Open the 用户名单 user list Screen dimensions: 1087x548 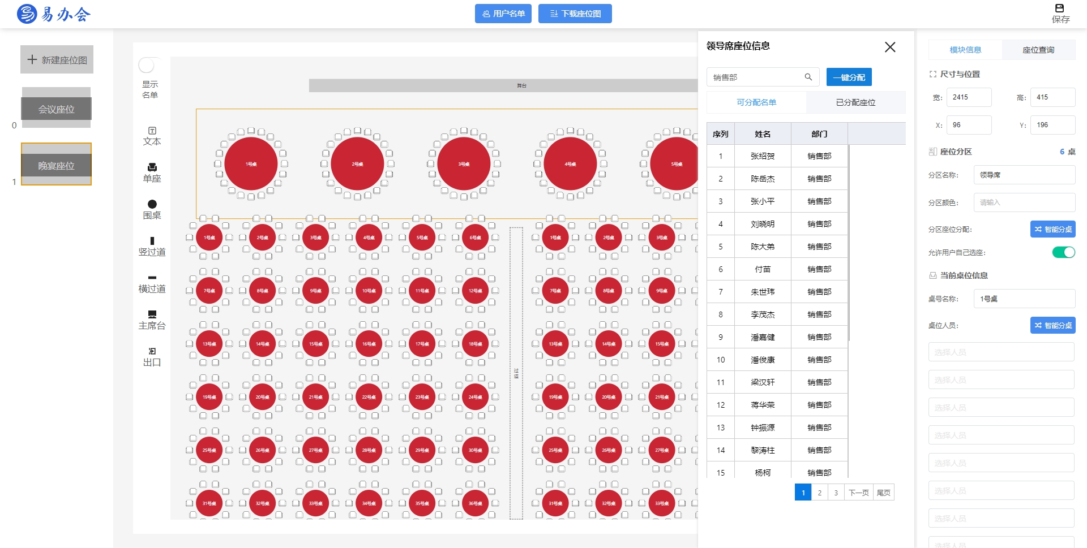503,14
